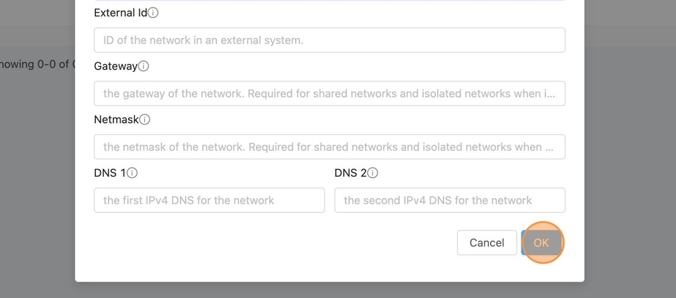Viewport: 676px width, 298px height.
Task: Click the Netmask label text
Action: click(116, 119)
